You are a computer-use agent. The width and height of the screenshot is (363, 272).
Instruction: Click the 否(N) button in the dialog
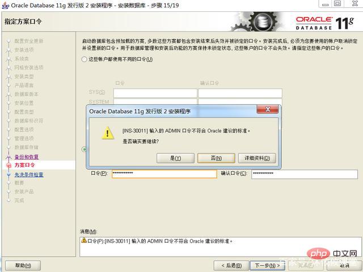216,158
